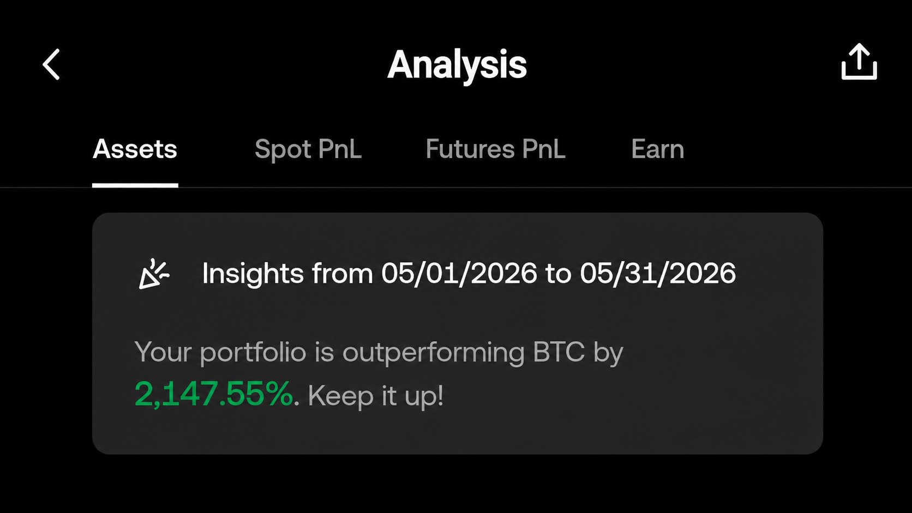Tap the white underline beneath Assets
The width and height of the screenshot is (912, 513).
coord(135,185)
